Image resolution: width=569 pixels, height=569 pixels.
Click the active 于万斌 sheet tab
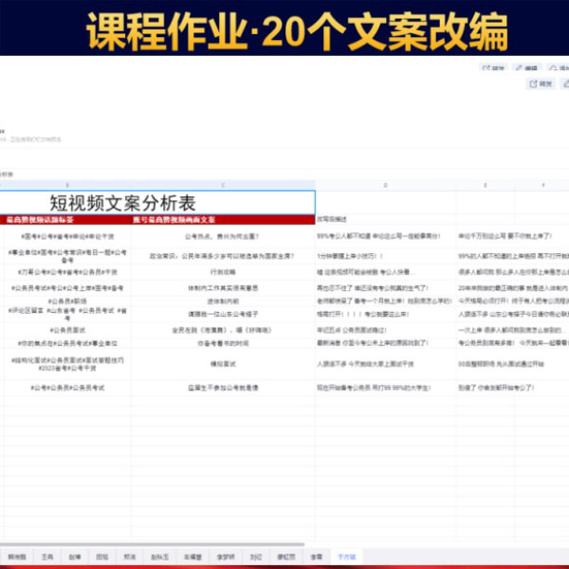pyautogui.click(x=345, y=558)
